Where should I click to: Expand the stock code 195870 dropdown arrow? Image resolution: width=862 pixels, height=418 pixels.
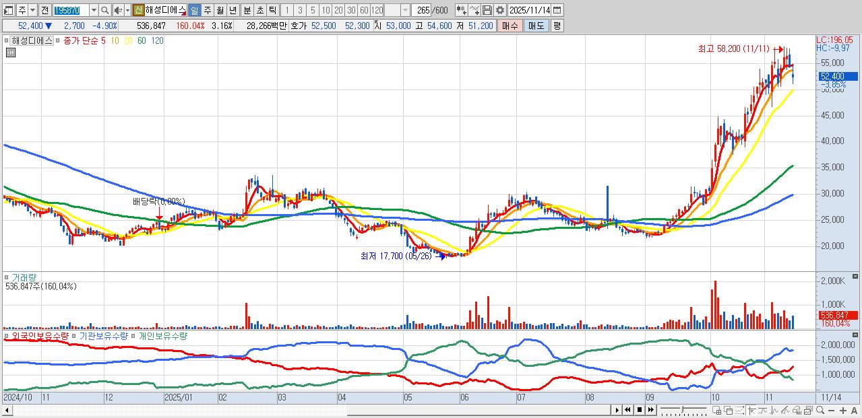coord(94,10)
